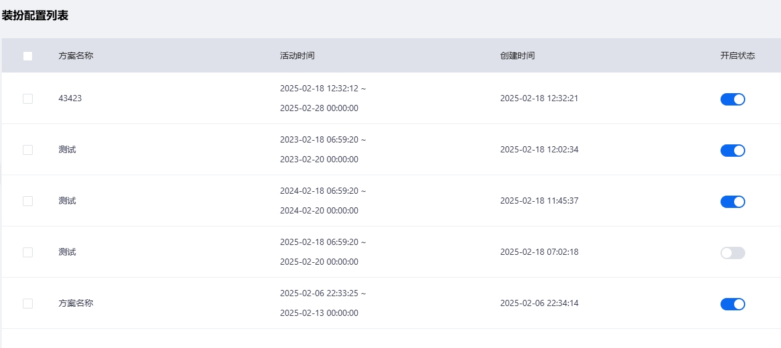This screenshot has width=781, height=348.
Task: Click the 创建时间 column header
Action: click(518, 56)
